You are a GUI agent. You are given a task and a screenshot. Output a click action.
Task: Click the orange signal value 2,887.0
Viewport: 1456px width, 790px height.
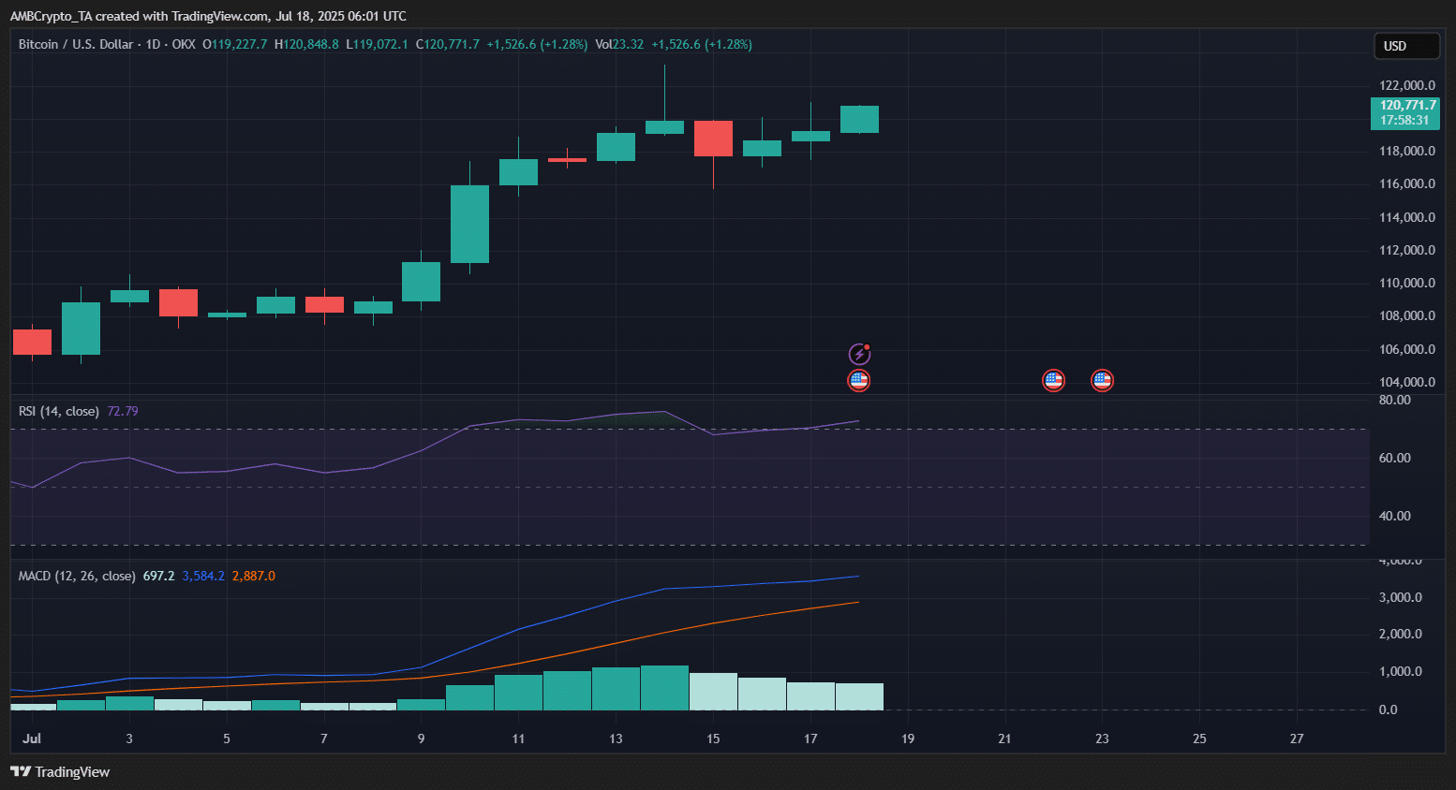click(254, 576)
